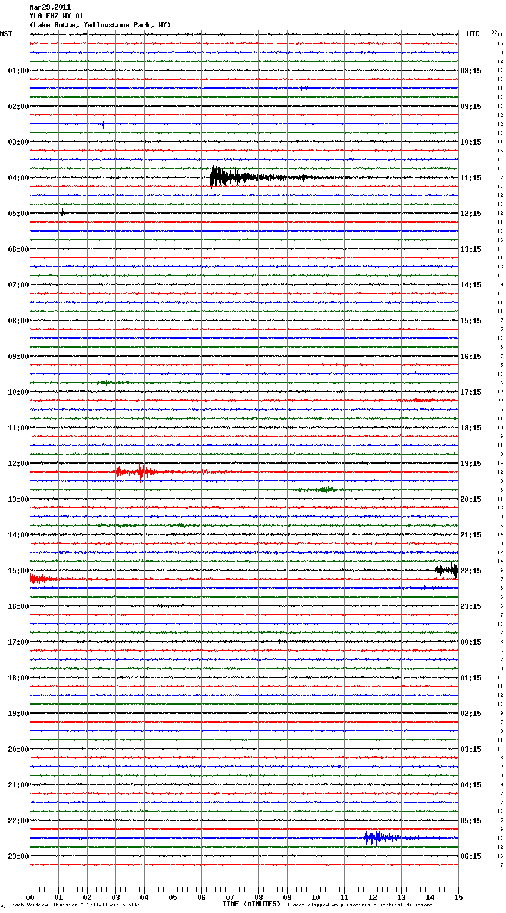Viewport: 506px width, 913px height.
Task: Click the UTC column header
Action: [x=473, y=34]
